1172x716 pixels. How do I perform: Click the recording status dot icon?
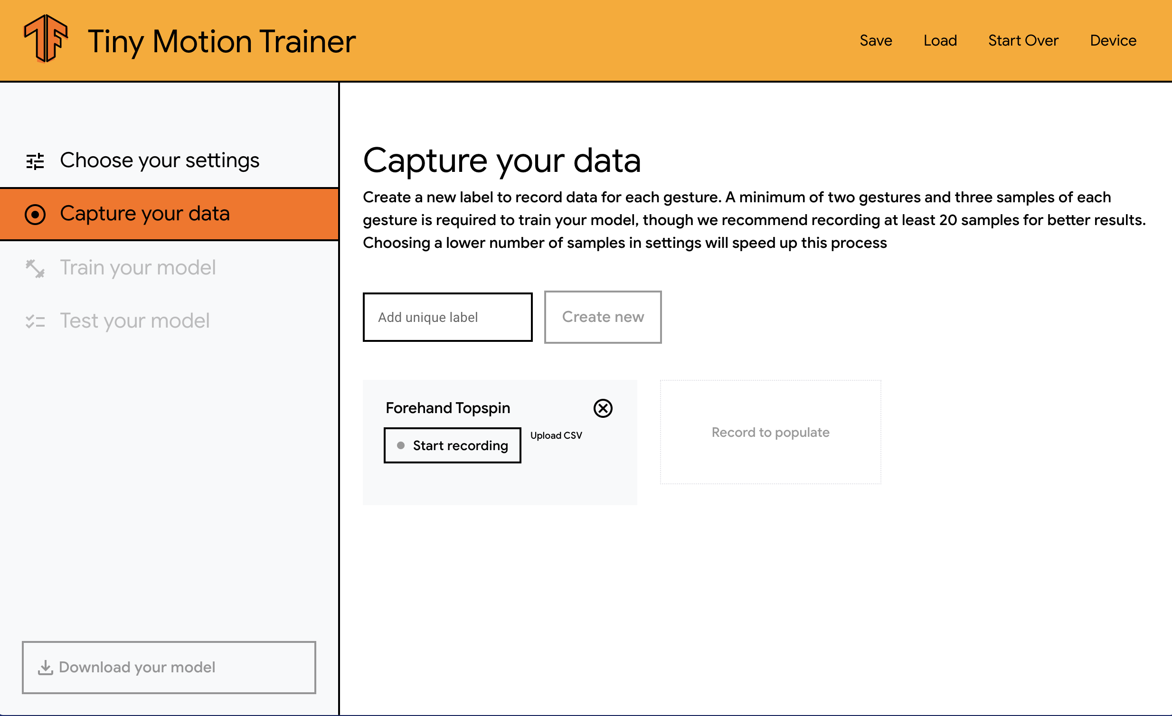point(402,445)
